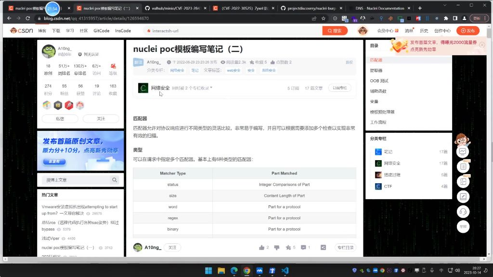This screenshot has width=493, height=277.
Task: Click the horizontal scrollbar at bottom
Action: [x=244, y=259]
